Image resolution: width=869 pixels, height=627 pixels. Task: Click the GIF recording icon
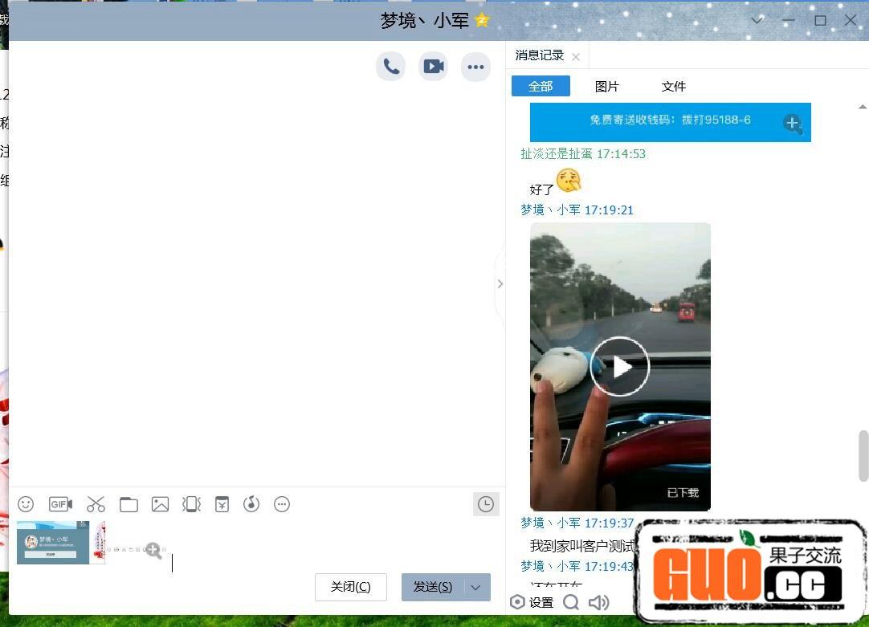coord(60,504)
